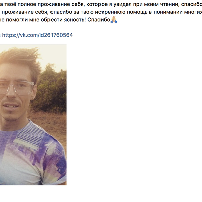The image size is (202, 202).
Task: Click the purple printed t-shirt in the photo
Action: coord(33,155)
